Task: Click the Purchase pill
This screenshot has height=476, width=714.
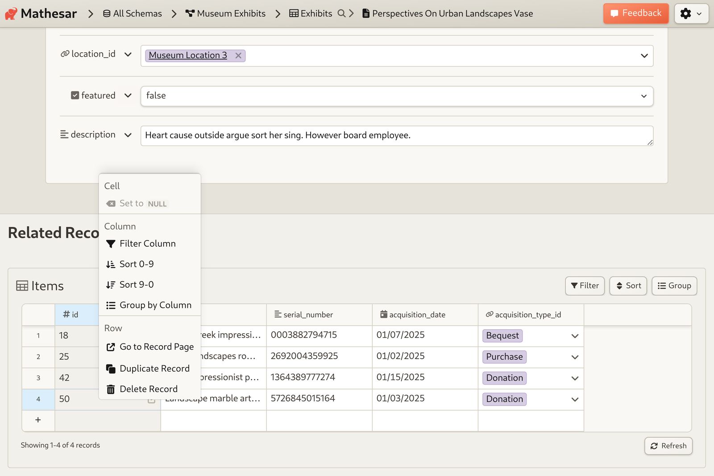Action: [x=504, y=356]
